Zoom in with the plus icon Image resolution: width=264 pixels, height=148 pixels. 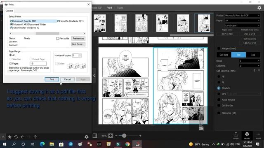tap(140, 136)
